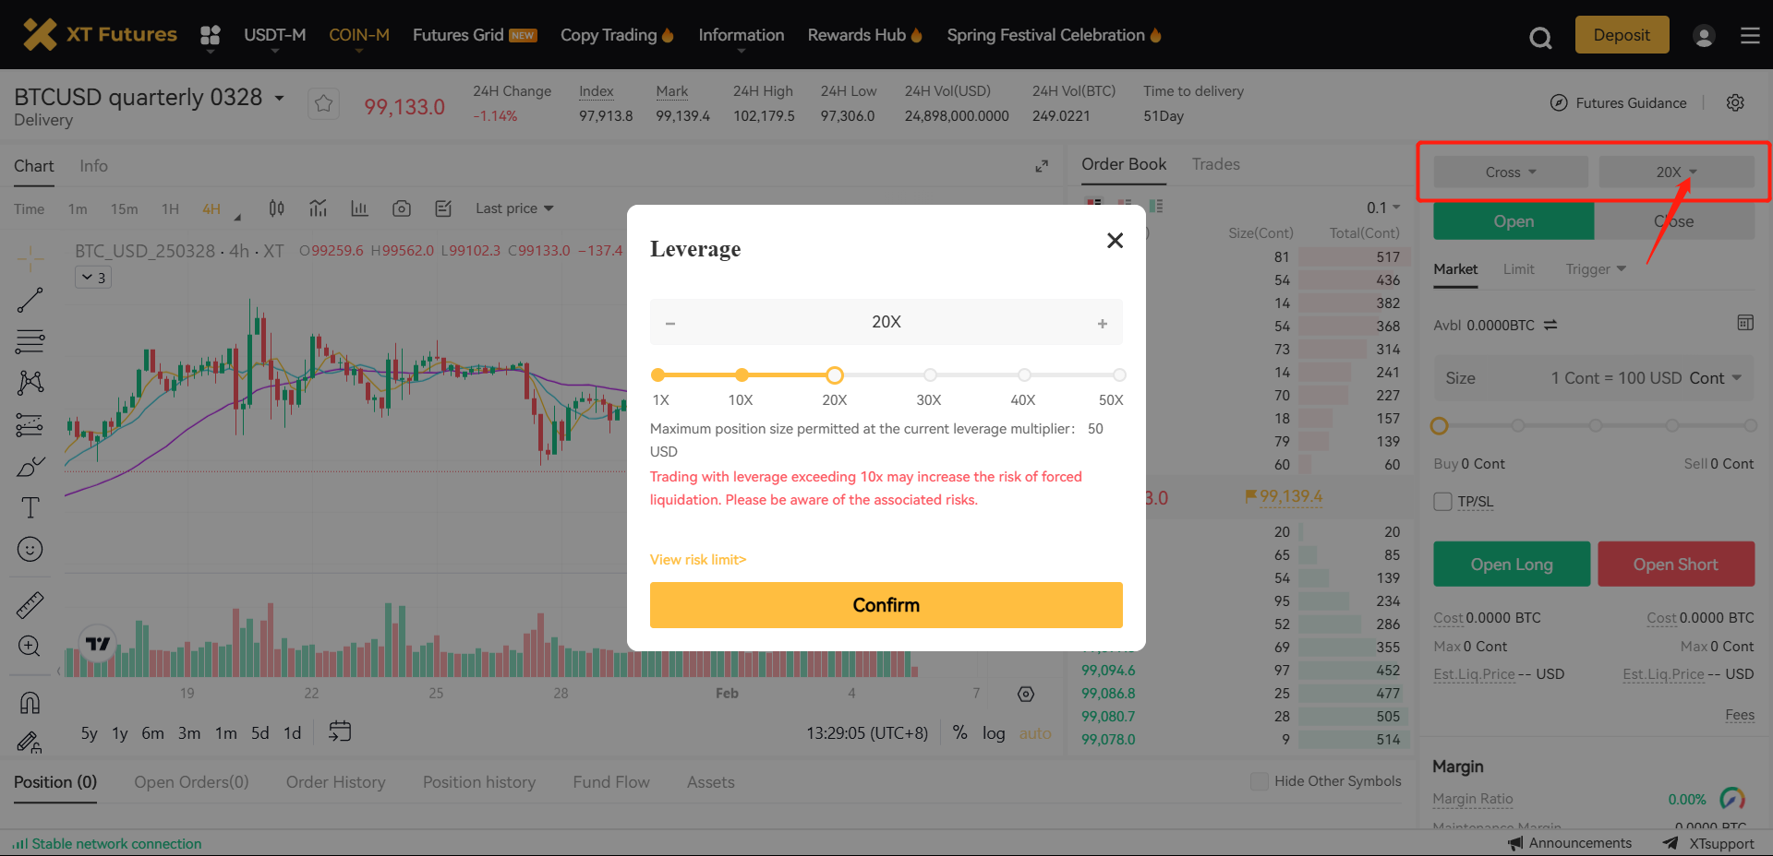Favorite BTCUSD with the star icon

click(323, 103)
